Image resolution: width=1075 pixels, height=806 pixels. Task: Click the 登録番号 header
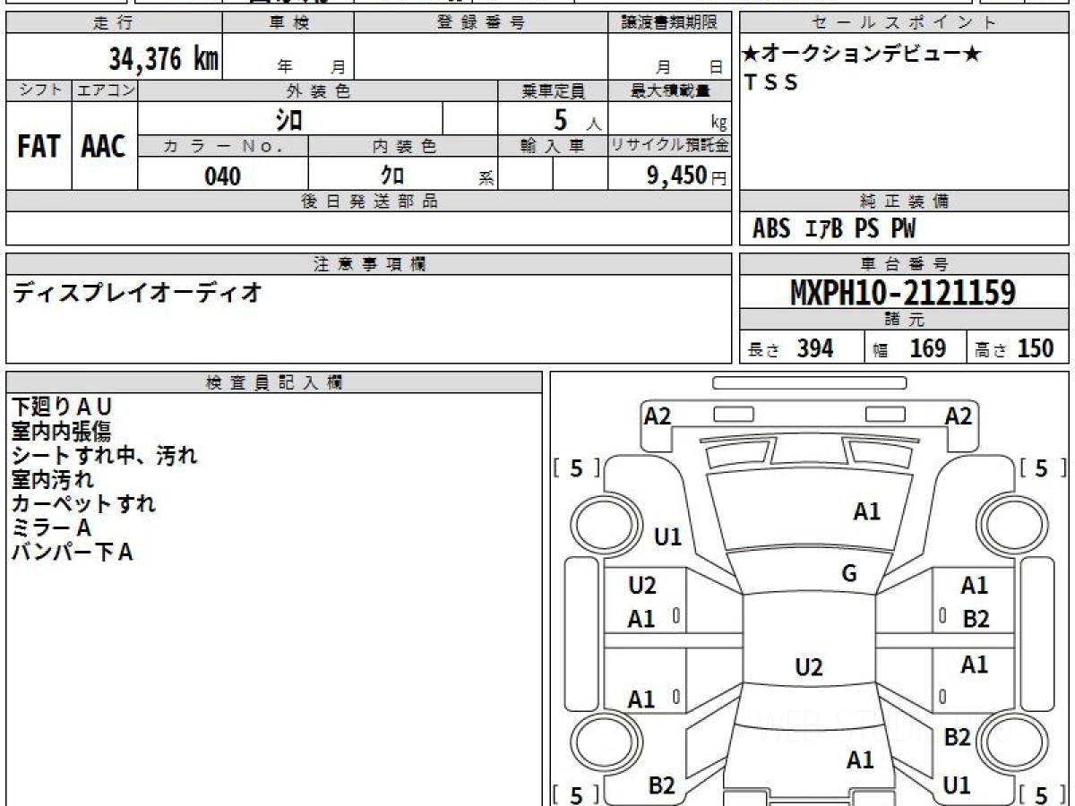[x=481, y=23]
